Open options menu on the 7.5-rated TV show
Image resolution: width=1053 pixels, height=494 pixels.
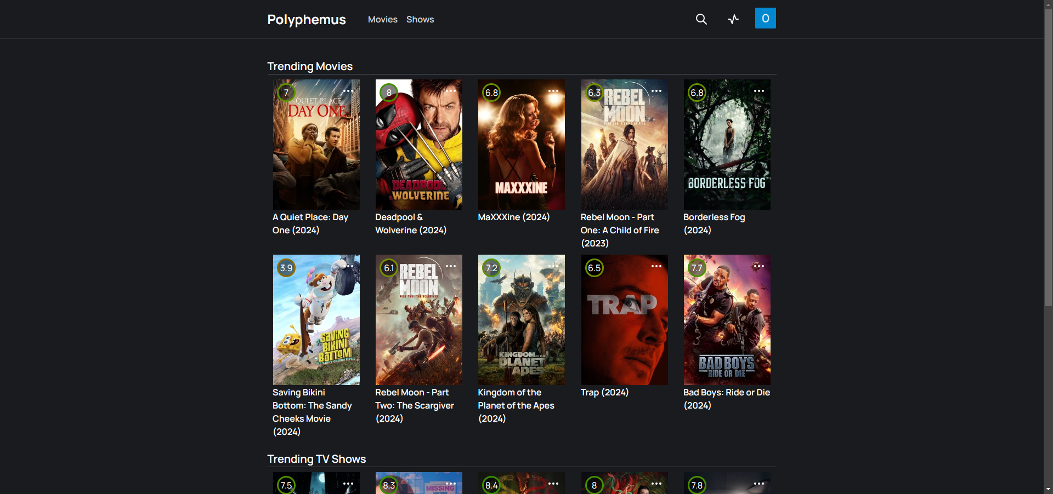tap(348, 484)
